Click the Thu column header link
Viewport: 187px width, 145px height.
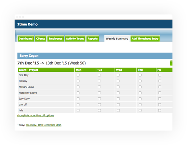(x=140, y=70)
